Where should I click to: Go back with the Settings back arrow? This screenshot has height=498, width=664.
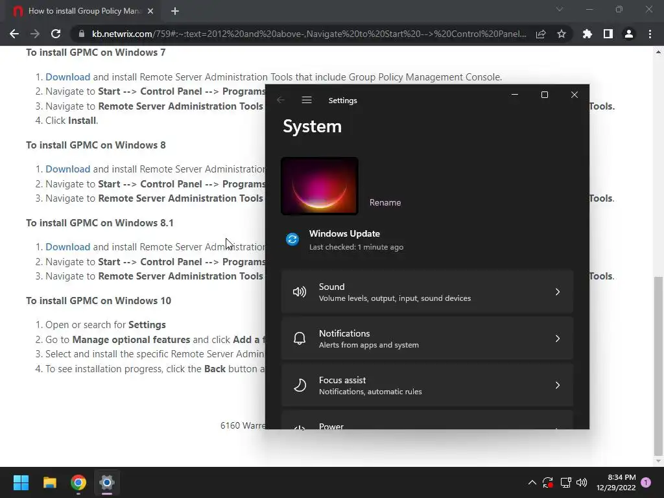tap(280, 100)
